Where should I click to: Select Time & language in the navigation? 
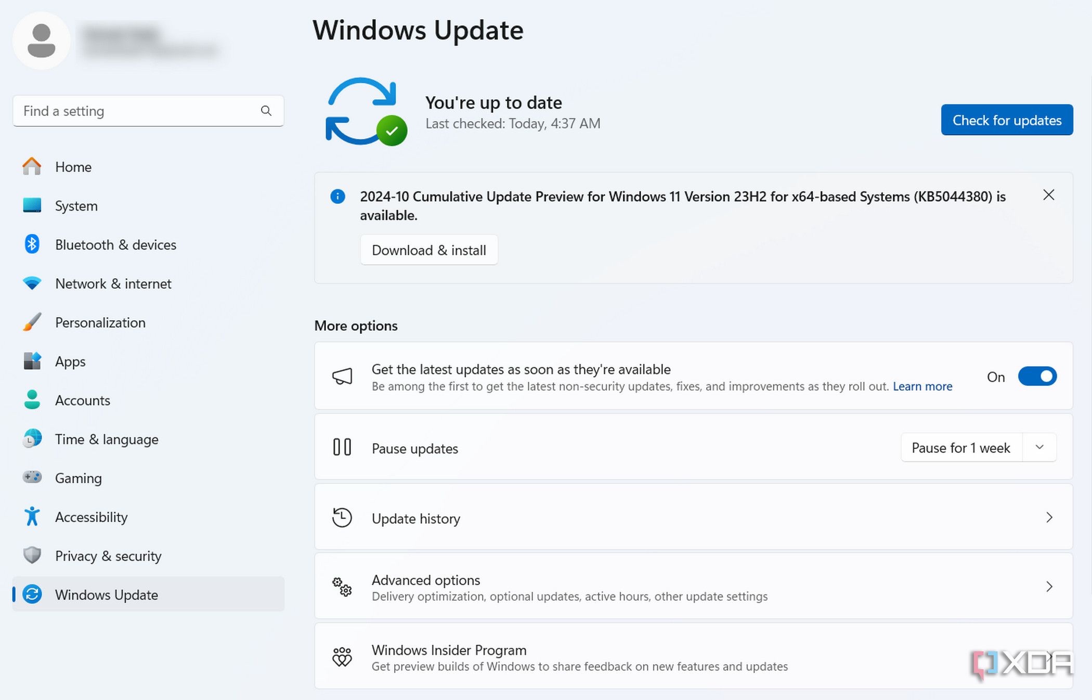tap(107, 439)
